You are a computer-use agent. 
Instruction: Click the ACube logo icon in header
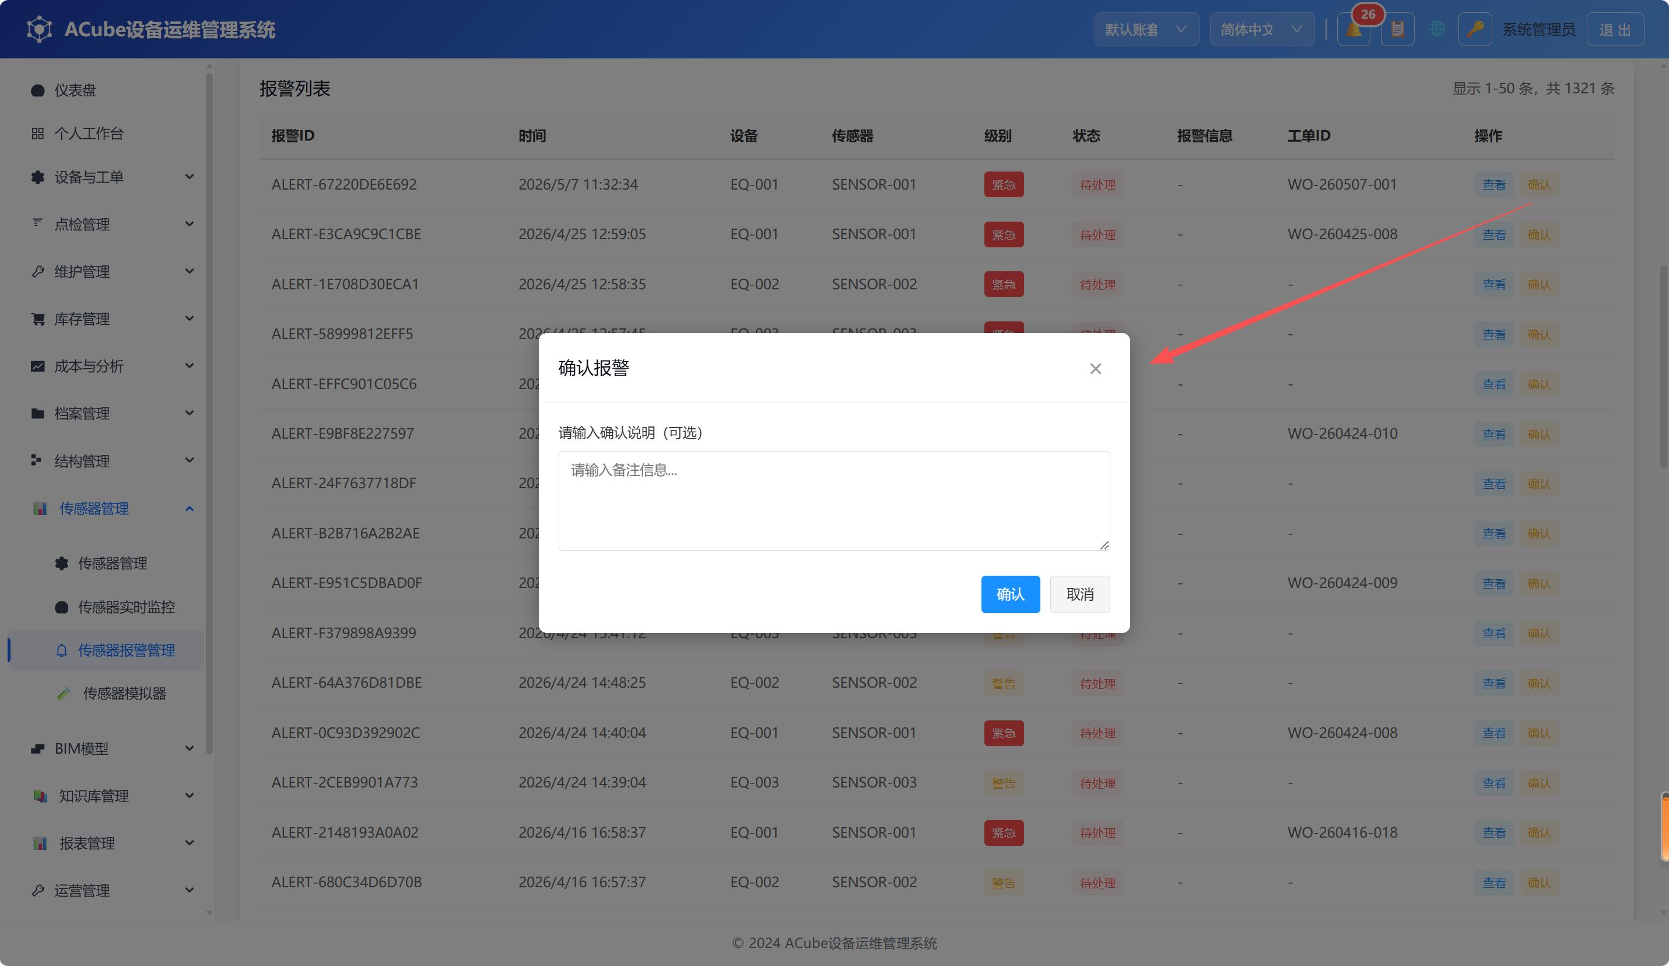(x=40, y=29)
